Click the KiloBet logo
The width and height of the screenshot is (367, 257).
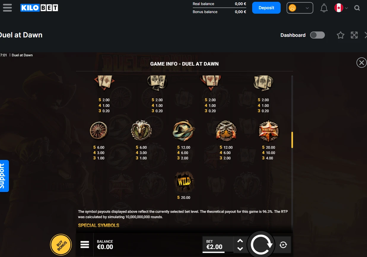tap(39, 8)
